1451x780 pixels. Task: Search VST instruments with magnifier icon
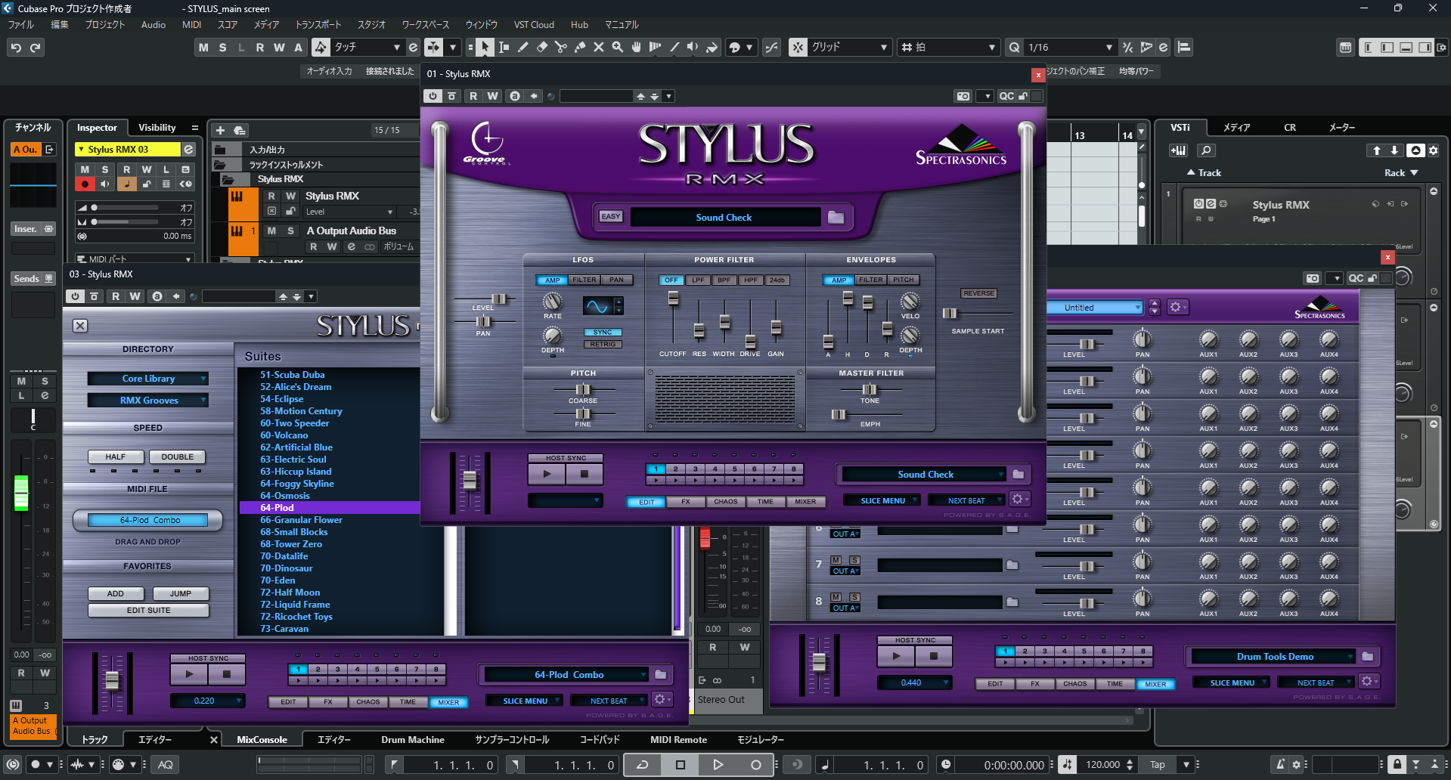point(1206,150)
